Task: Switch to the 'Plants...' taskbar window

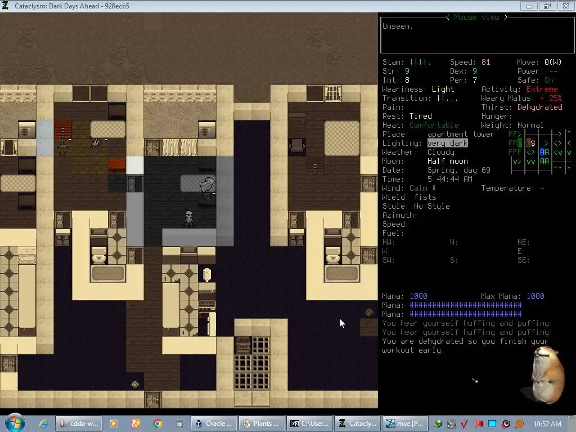Action: 261,424
